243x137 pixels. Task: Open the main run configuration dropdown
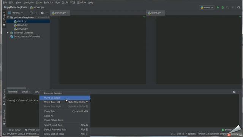pos(207,8)
